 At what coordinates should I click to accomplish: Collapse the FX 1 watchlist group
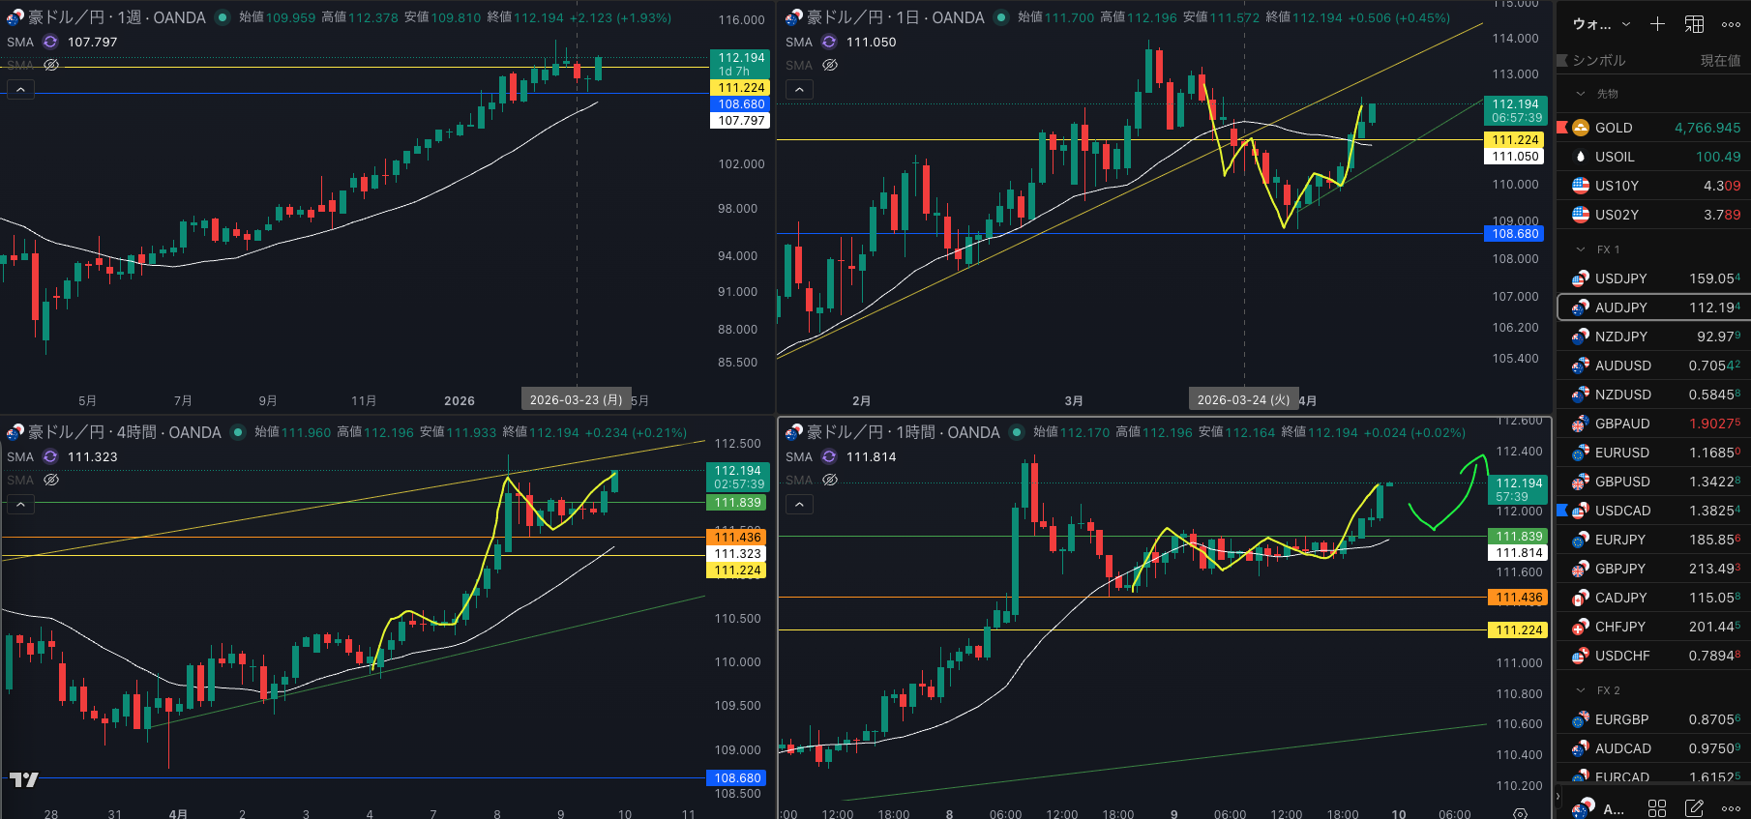[1581, 249]
